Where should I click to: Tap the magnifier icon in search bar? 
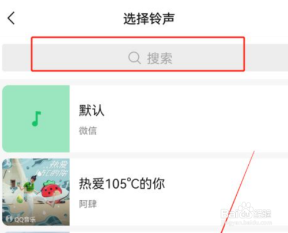pos(134,58)
